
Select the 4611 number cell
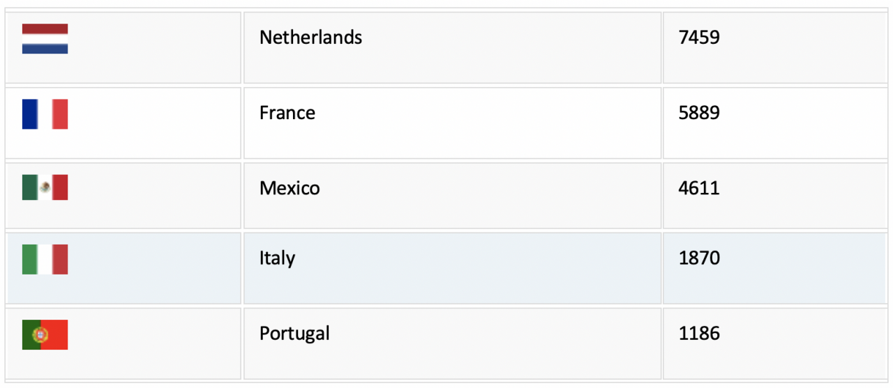(x=774, y=196)
